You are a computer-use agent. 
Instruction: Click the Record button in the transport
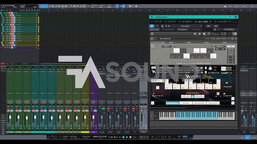coord(131,137)
